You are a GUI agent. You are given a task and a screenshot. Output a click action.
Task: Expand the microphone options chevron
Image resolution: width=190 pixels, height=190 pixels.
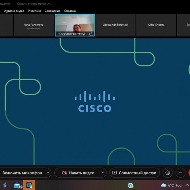coord(48,173)
